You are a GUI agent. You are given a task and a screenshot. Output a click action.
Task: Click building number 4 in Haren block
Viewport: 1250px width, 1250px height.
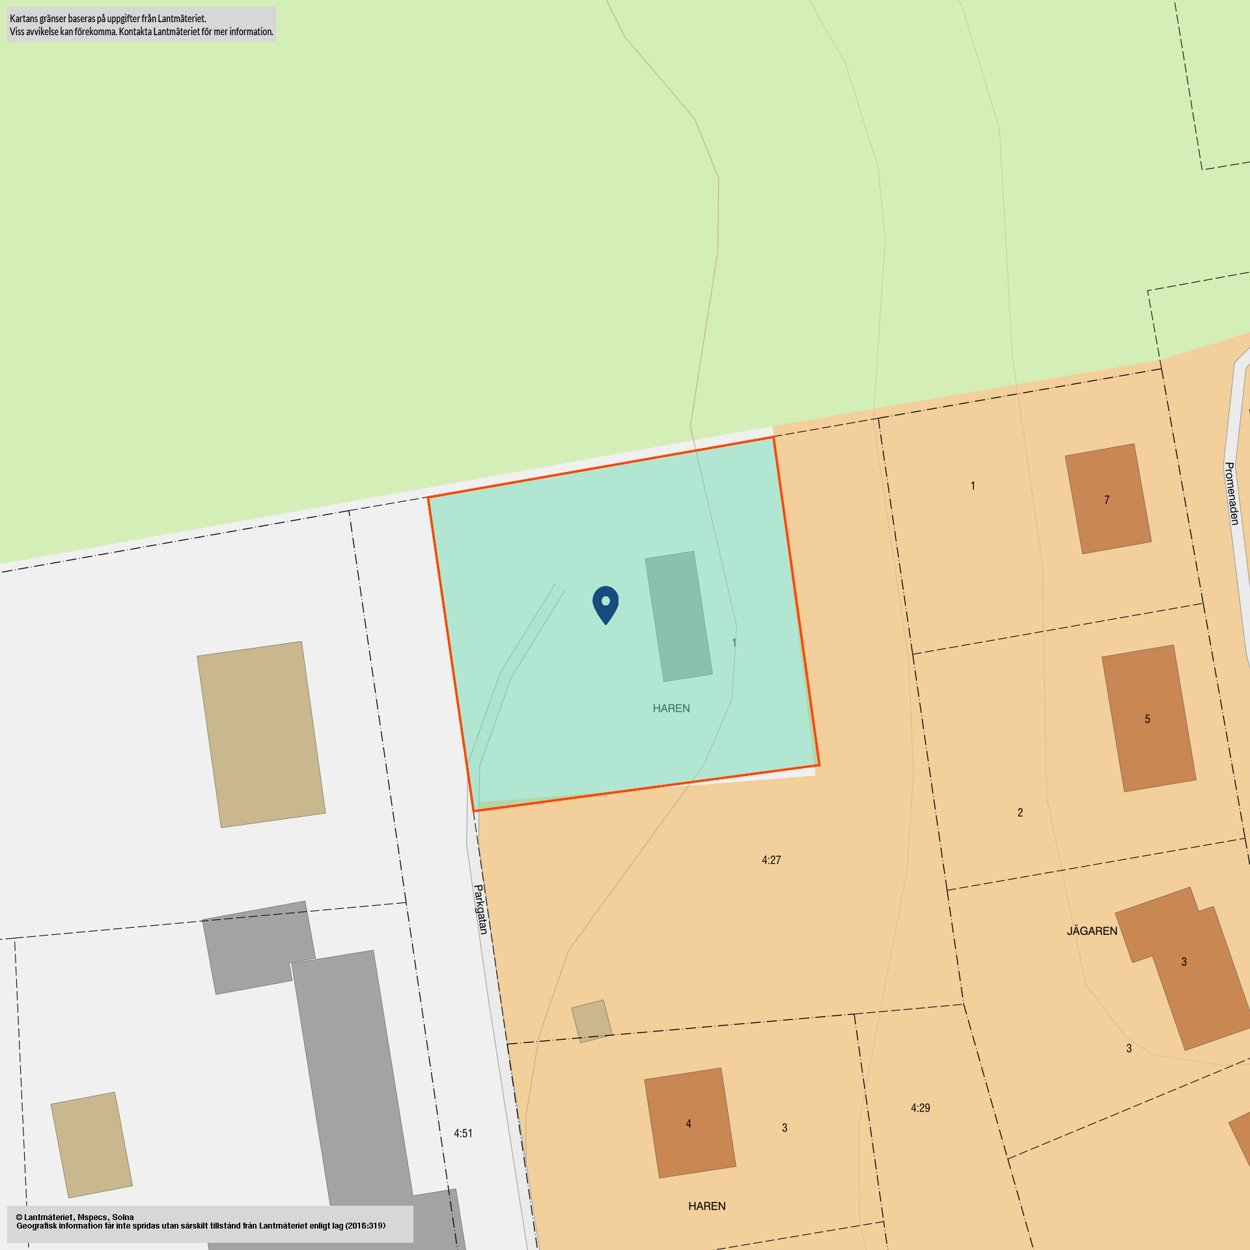(689, 1123)
